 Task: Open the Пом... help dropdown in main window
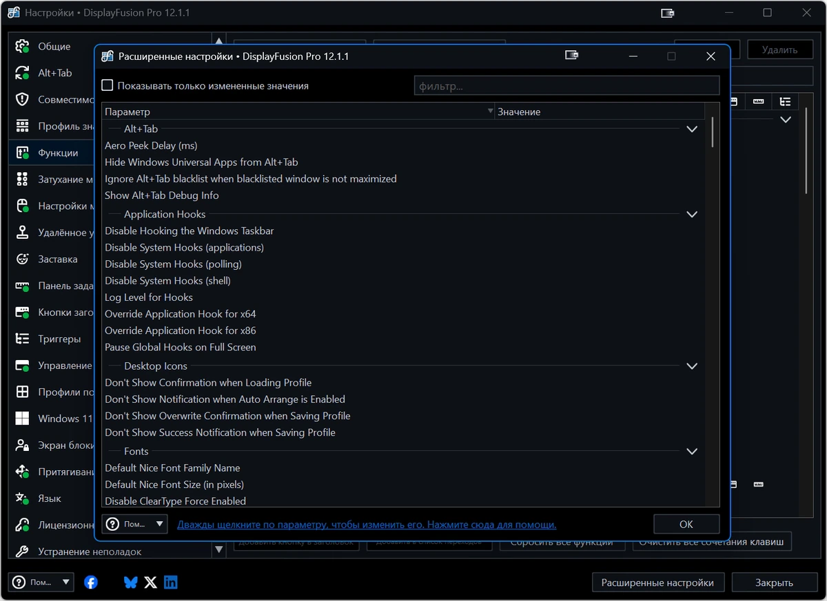pyautogui.click(x=41, y=582)
